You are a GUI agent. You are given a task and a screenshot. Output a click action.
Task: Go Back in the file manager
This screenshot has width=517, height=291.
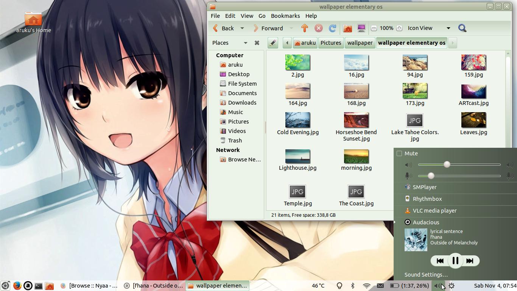224,28
